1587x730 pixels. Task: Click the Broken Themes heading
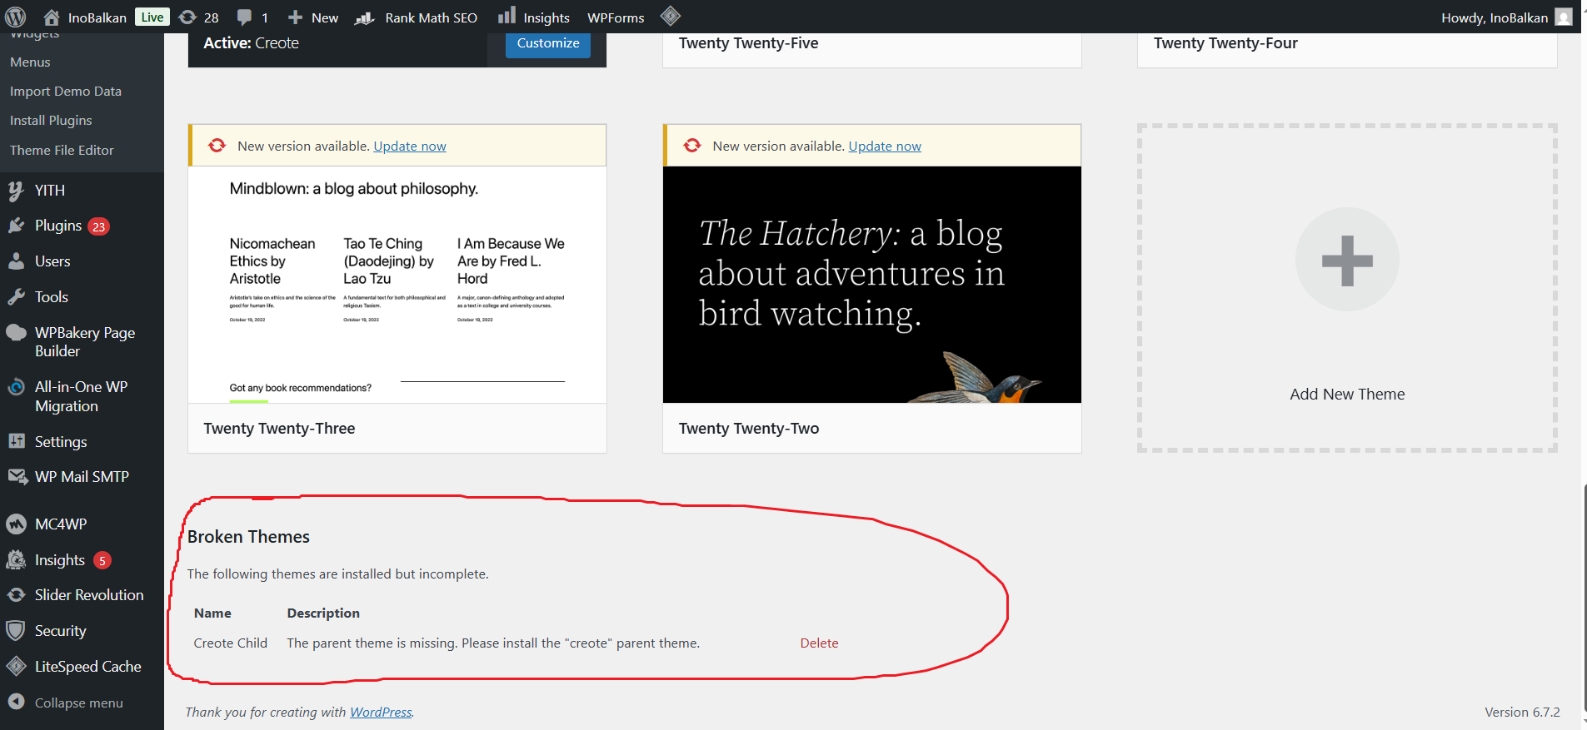click(x=248, y=537)
